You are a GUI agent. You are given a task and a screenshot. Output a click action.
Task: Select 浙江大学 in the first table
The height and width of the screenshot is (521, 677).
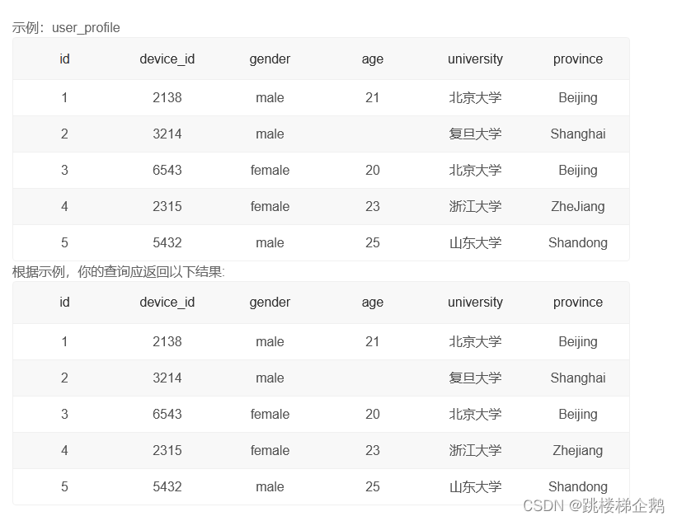pos(475,206)
